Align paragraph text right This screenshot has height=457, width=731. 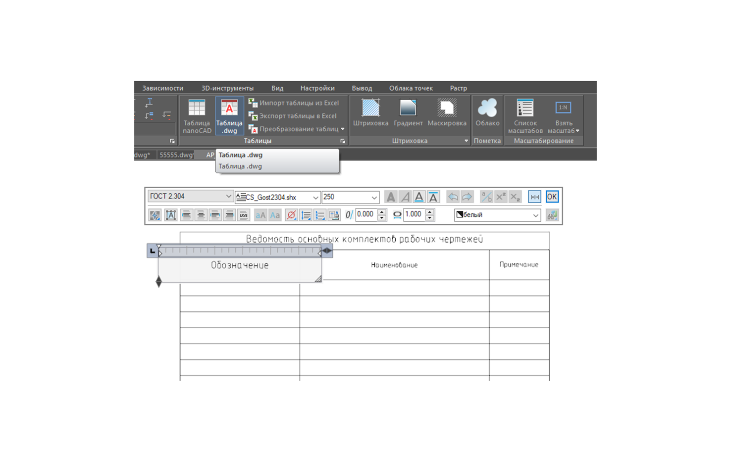215,215
